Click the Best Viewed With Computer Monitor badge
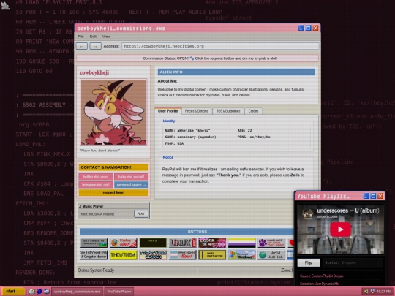Viewport: 395px width, 296px height. [x=94, y=255]
